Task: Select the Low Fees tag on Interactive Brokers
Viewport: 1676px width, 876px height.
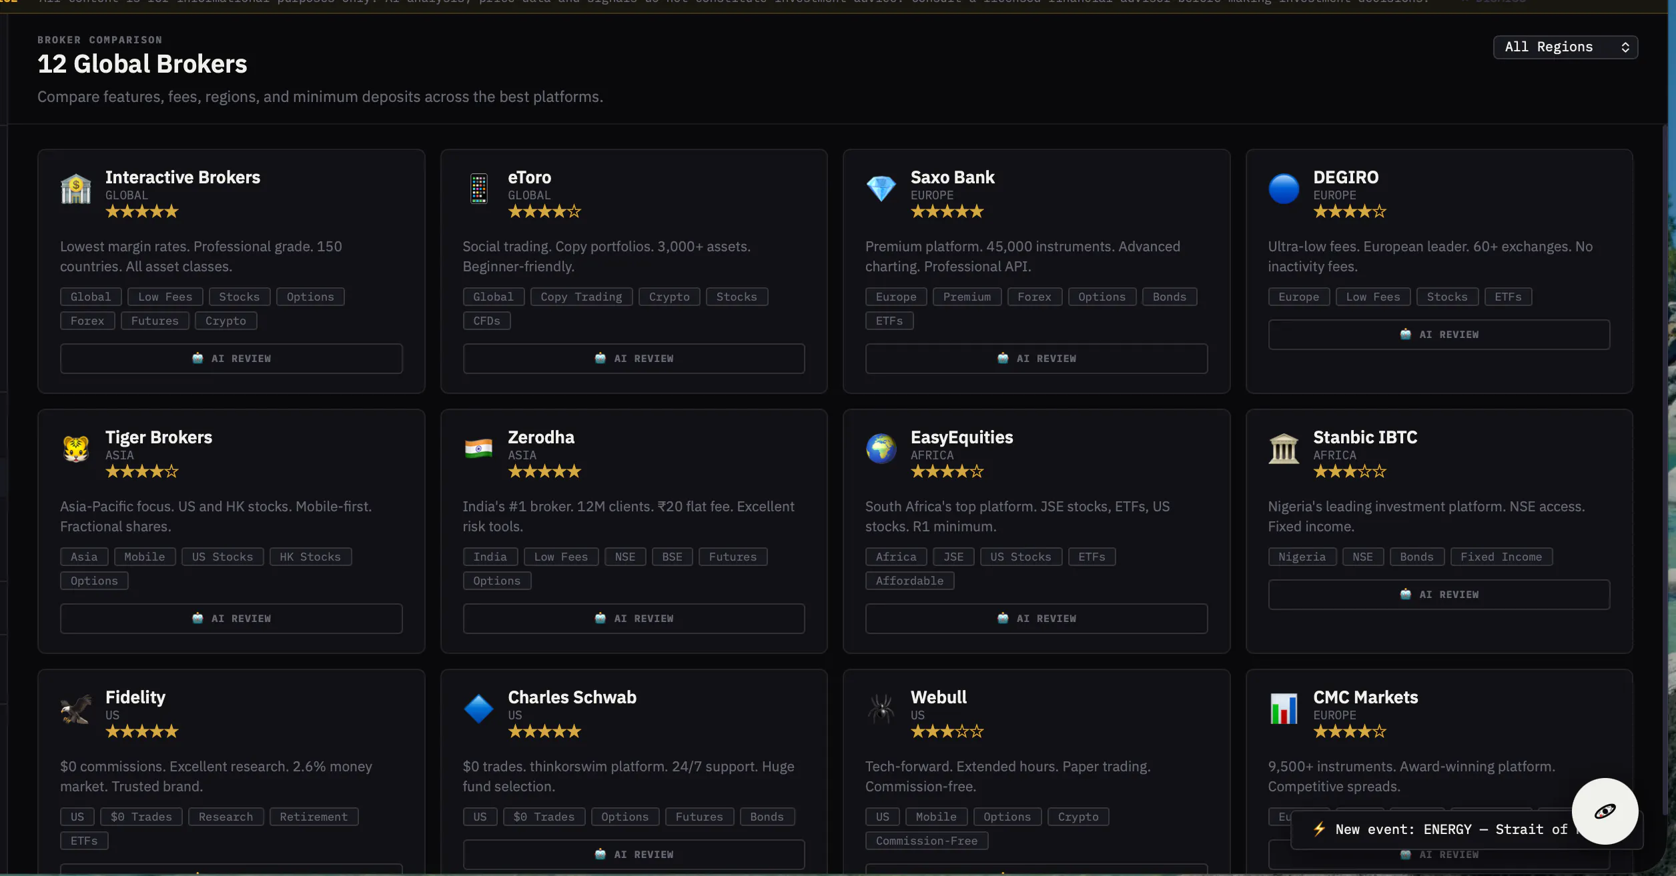Action: click(165, 297)
